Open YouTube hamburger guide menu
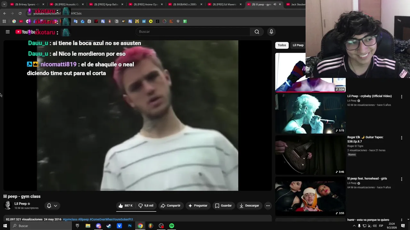Screen dimensions: 410x230 pyautogui.click(x=8, y=32)
